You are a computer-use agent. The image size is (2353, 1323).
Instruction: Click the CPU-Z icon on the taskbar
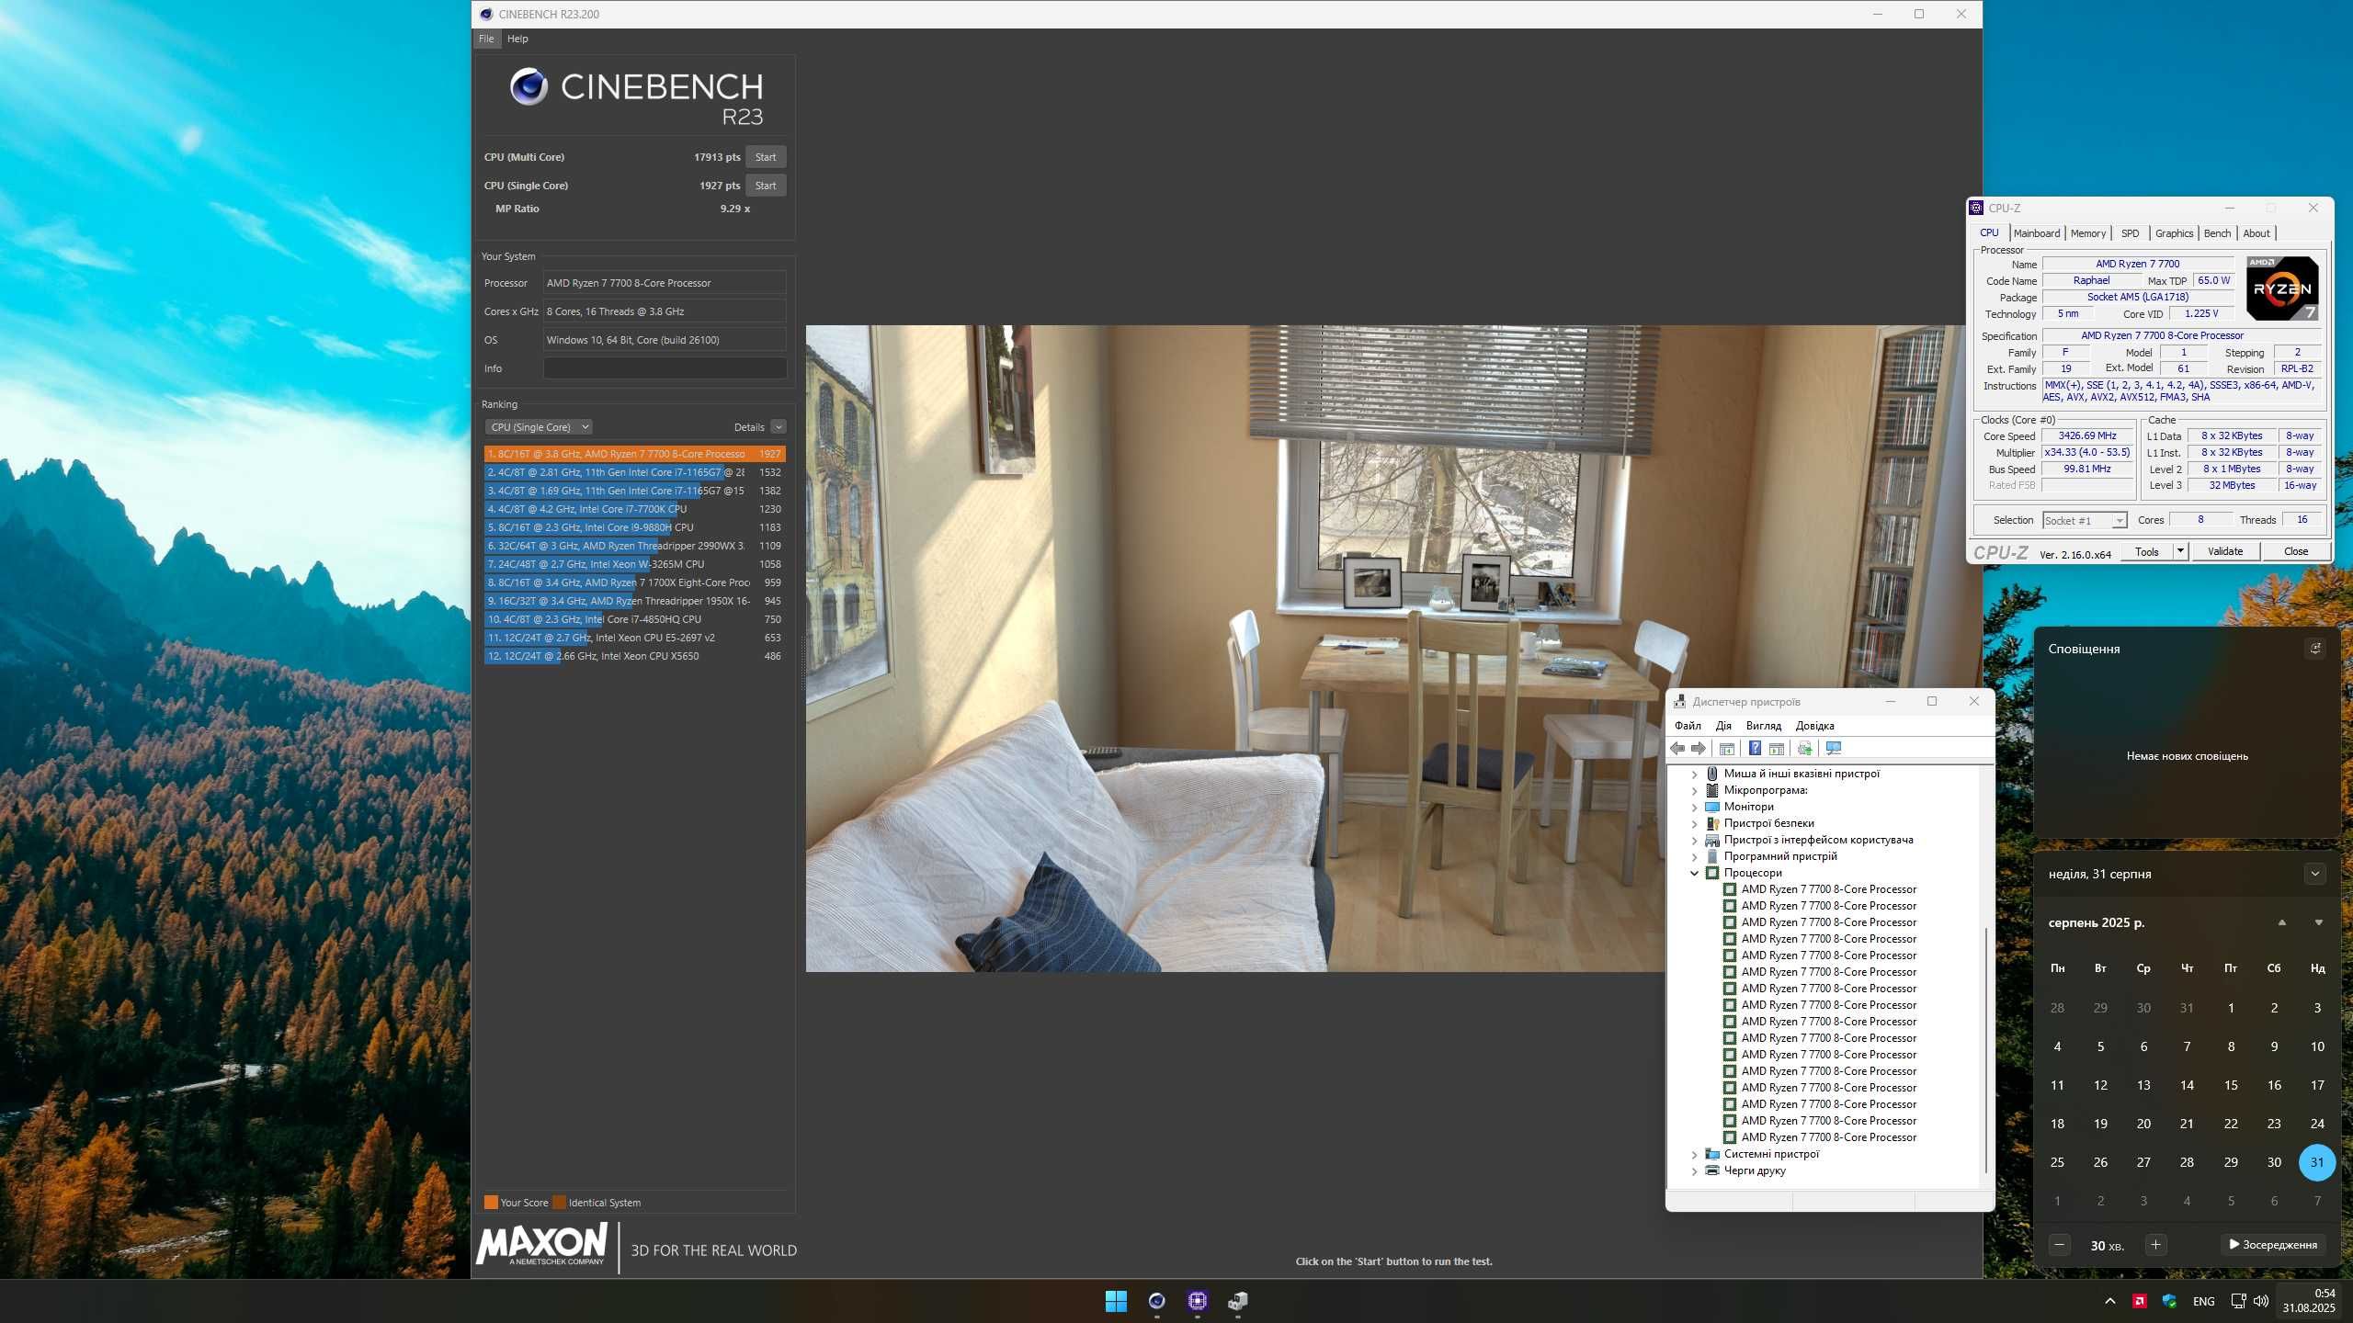[1197, 1301]
